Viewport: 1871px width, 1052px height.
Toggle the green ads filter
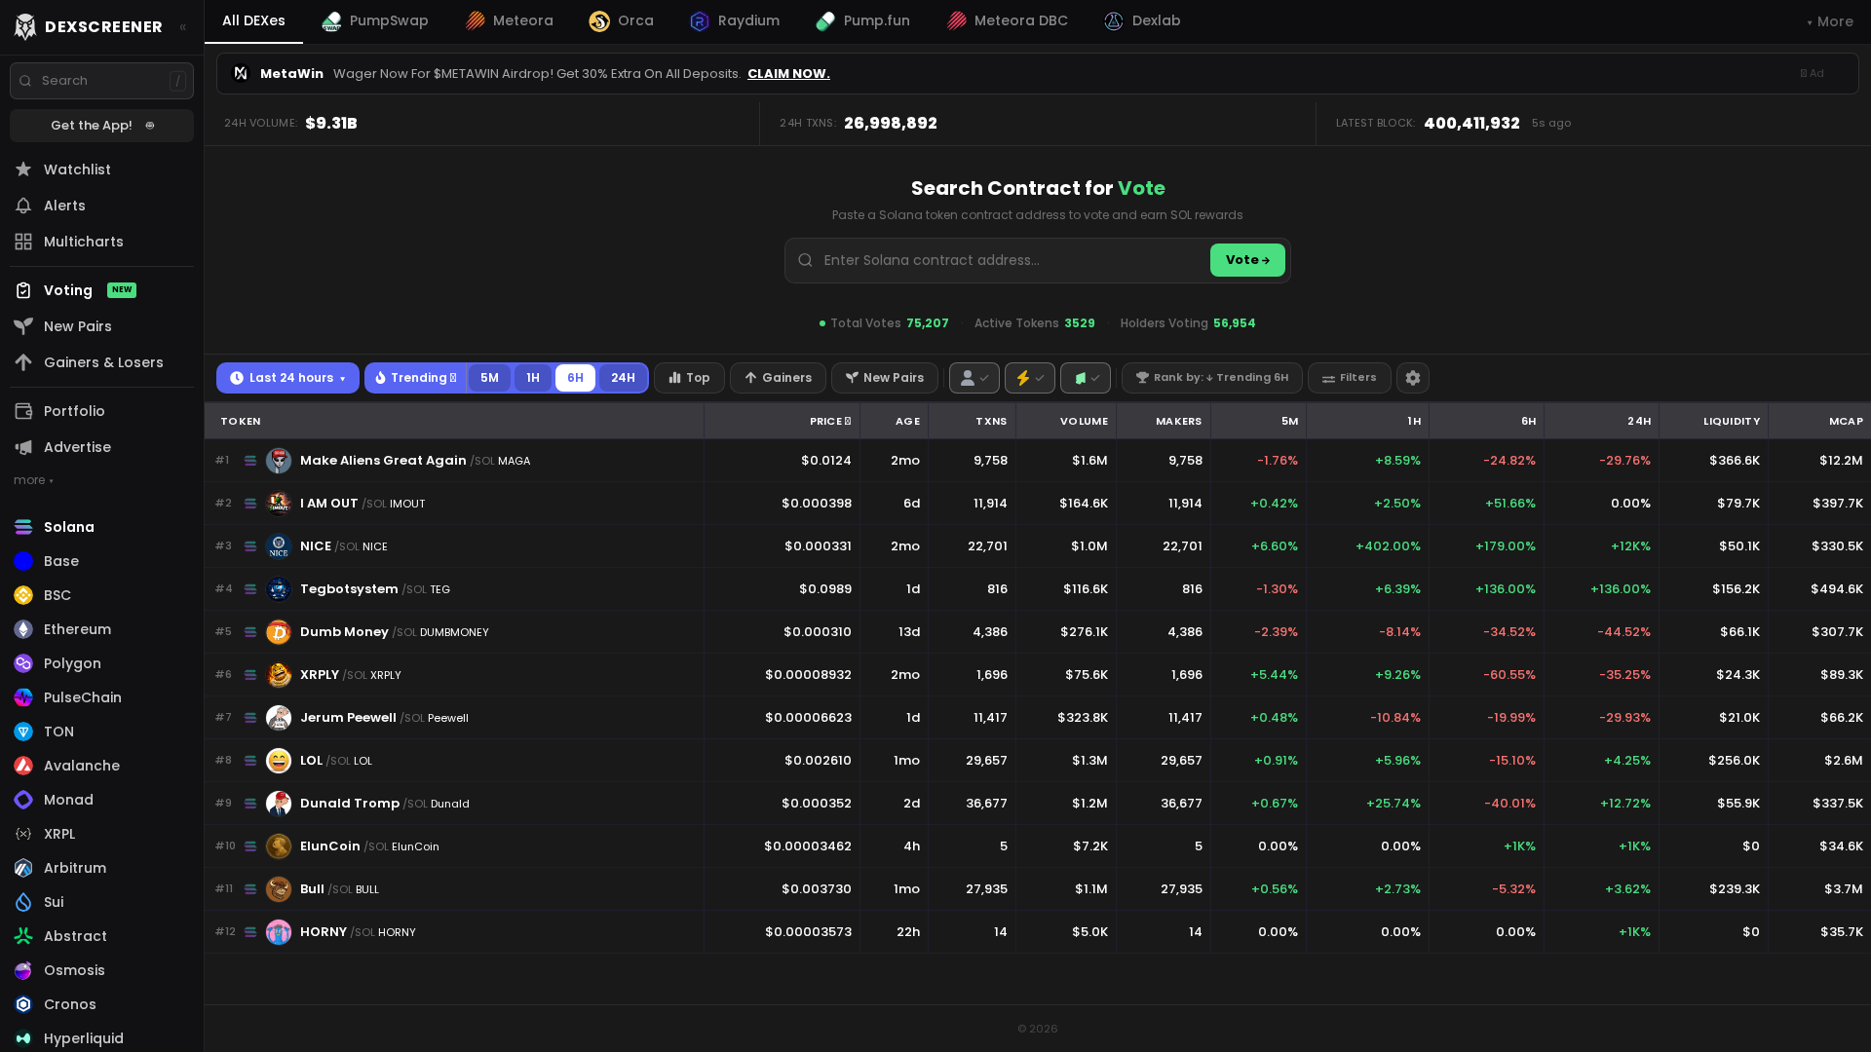(x=1086, y=378)
